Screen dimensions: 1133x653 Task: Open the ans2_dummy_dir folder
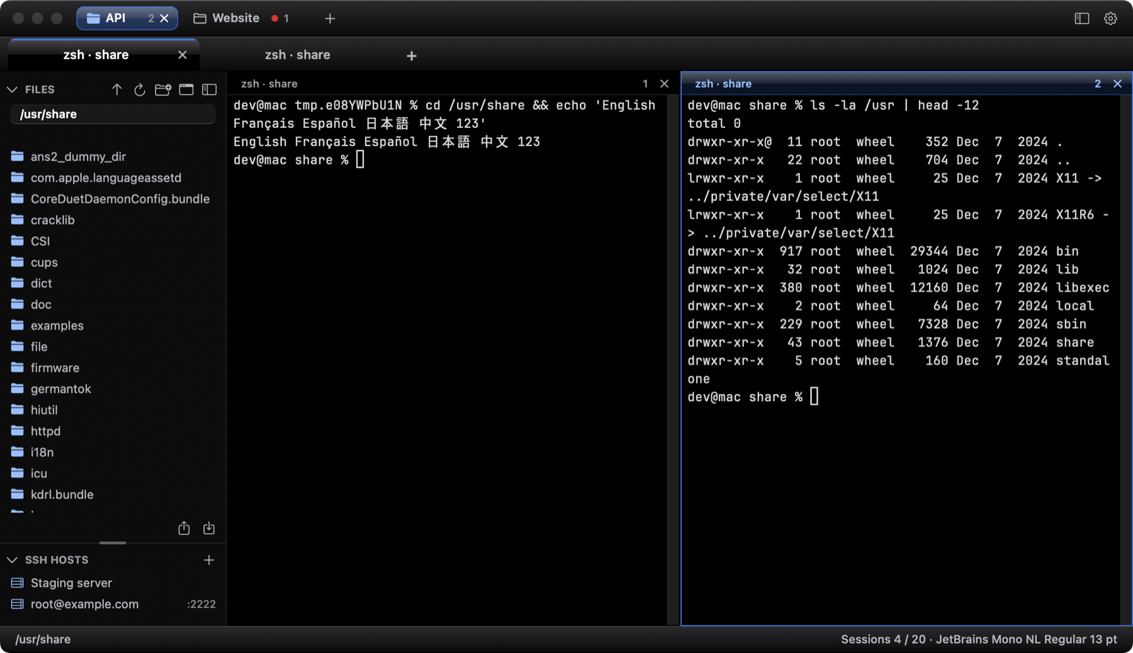113,156
